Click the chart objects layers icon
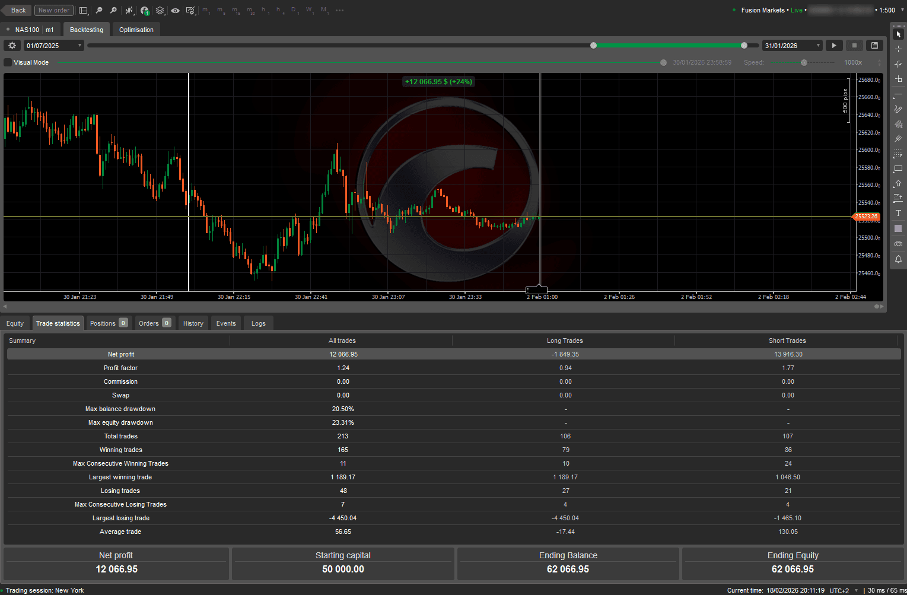 (160, 10)
